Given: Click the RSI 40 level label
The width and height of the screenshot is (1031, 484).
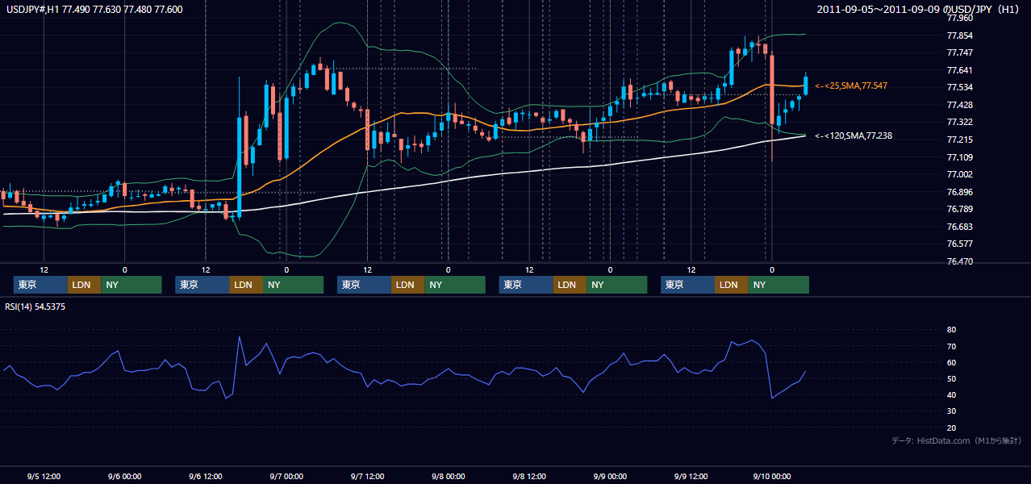Looking at the screenshot, I should tap(951, 394).
